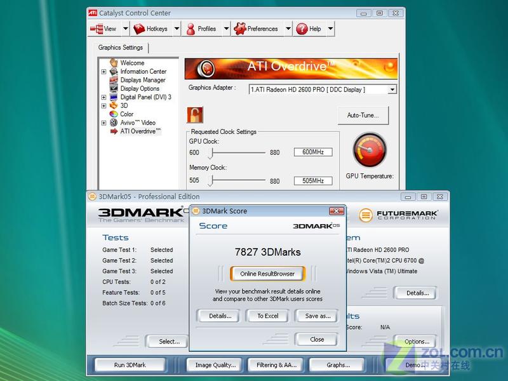
Task: Click the Preferences gear icon
Action: 240,29
